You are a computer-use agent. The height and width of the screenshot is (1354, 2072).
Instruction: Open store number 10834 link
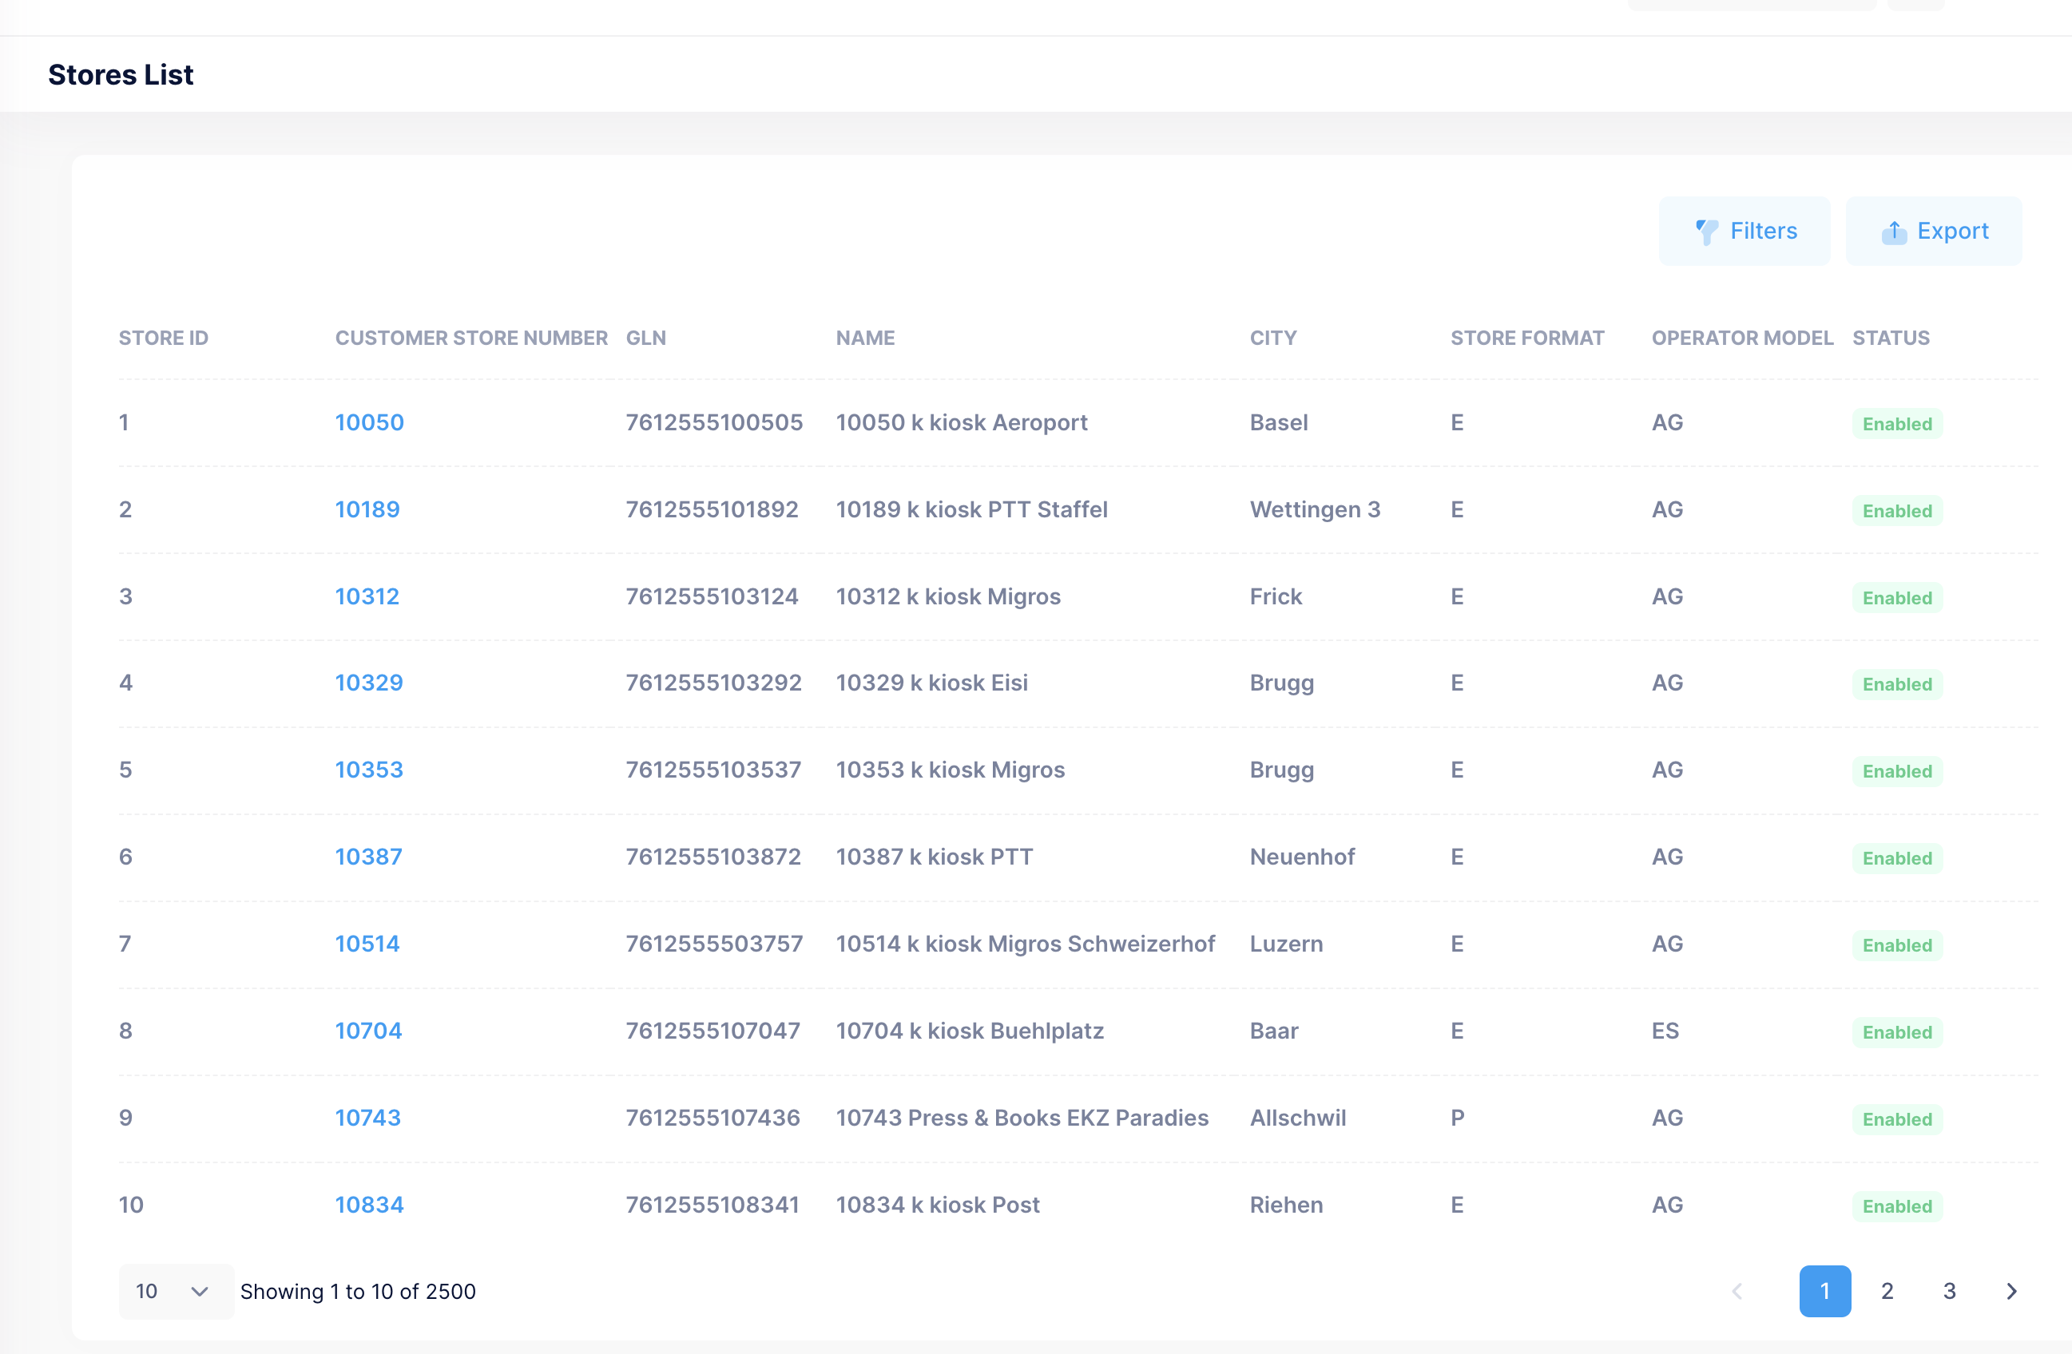pos(369,1206)
